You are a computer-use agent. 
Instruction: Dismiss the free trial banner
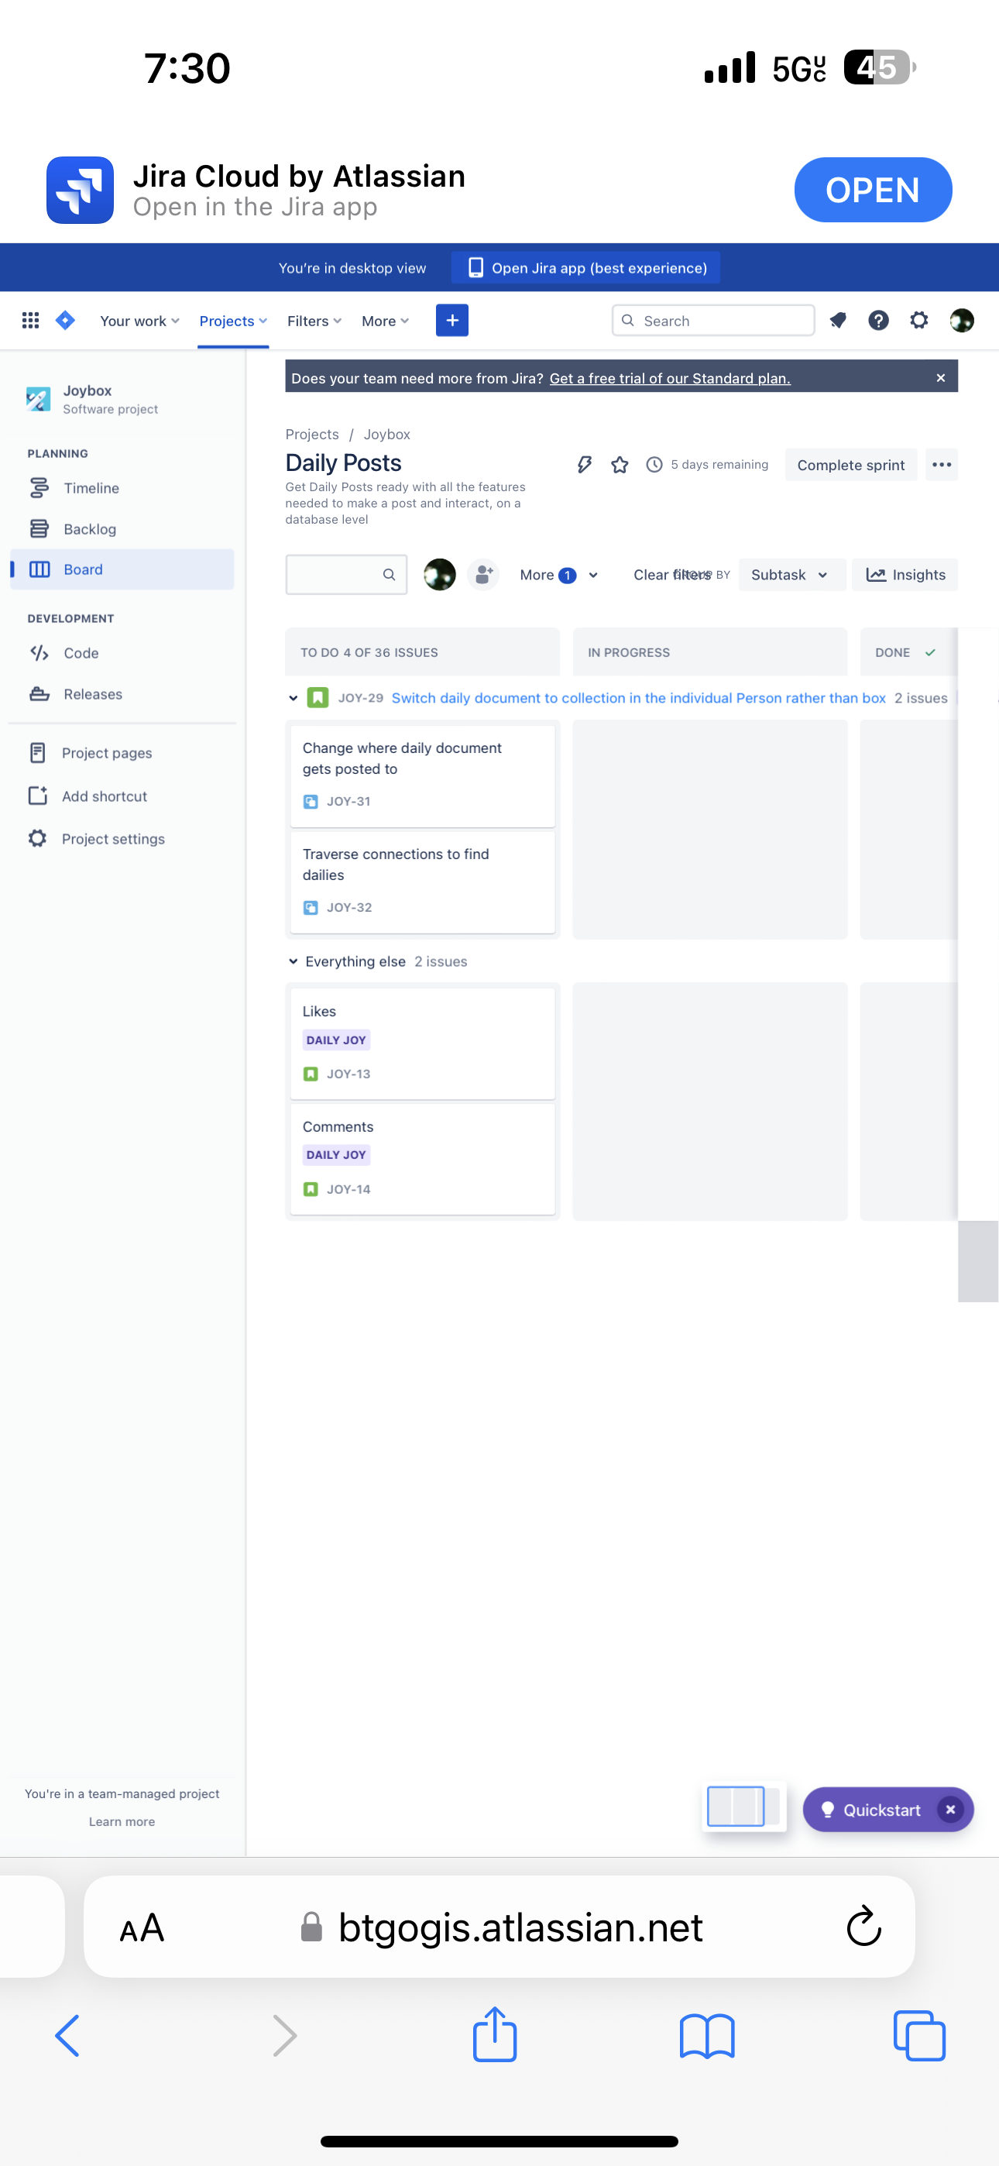coord(940,377)
